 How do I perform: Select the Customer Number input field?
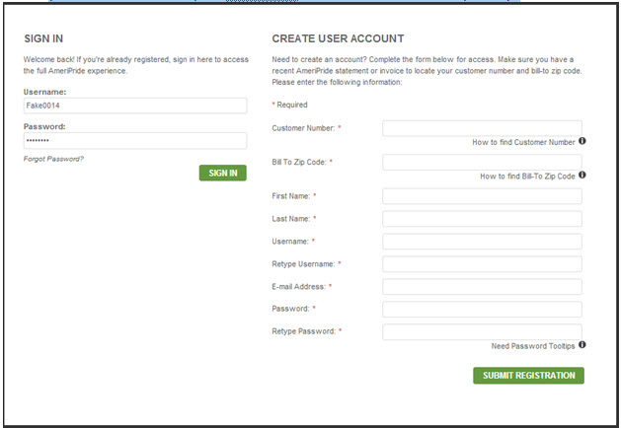click(x=482, y=128)
